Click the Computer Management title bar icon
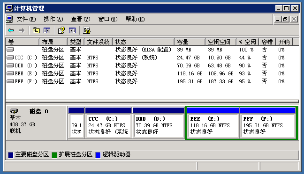This screenshot has width=304, height=174. click(9, 8)
